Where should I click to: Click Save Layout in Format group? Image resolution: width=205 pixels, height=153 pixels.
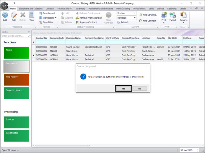tap(47, 13)
